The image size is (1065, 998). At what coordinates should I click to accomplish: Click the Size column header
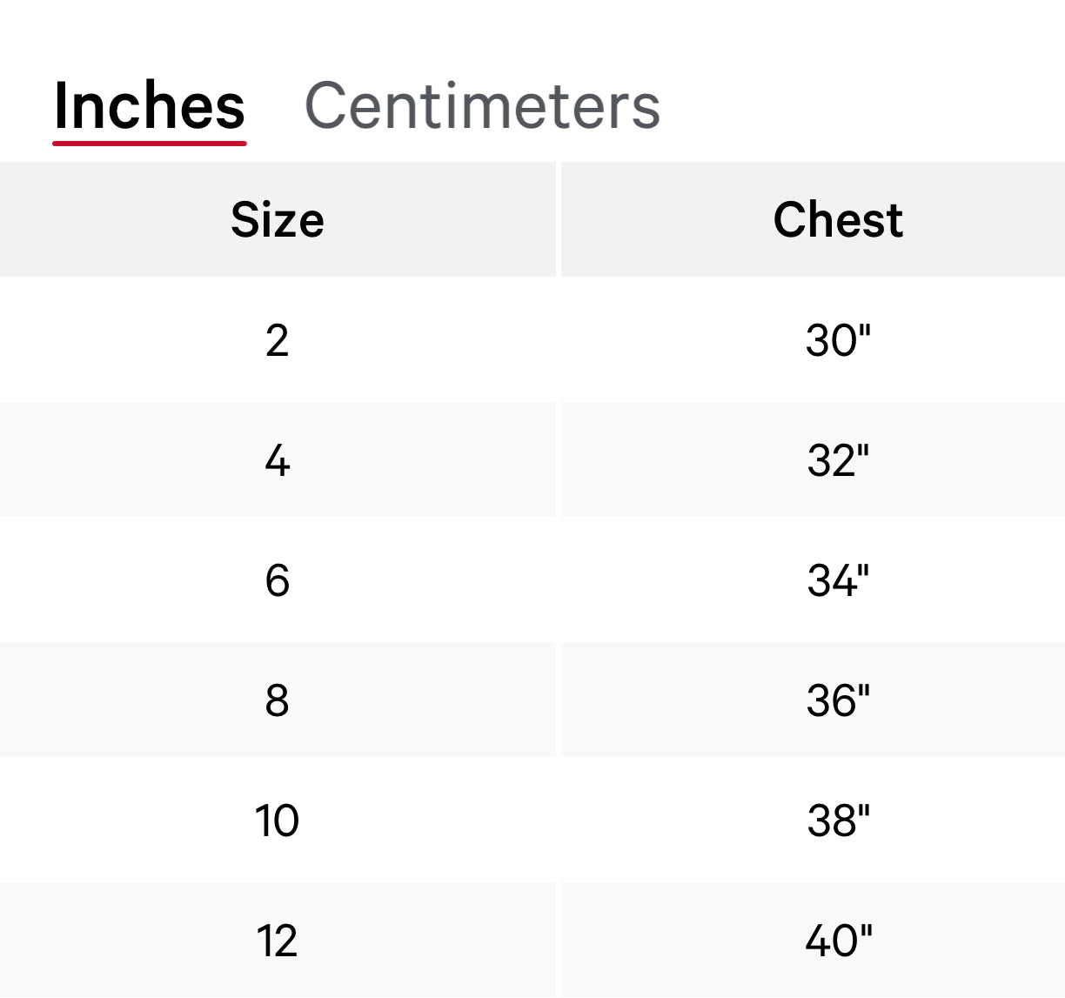277,219
